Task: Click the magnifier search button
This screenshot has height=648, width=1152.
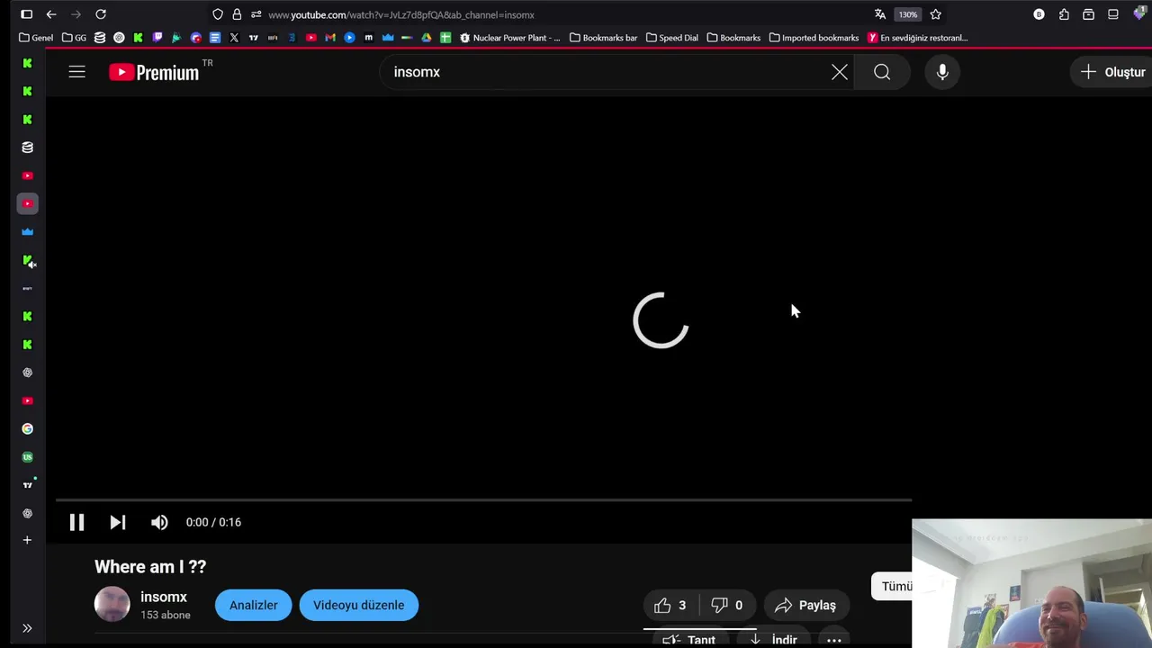Action: (882, 72)
